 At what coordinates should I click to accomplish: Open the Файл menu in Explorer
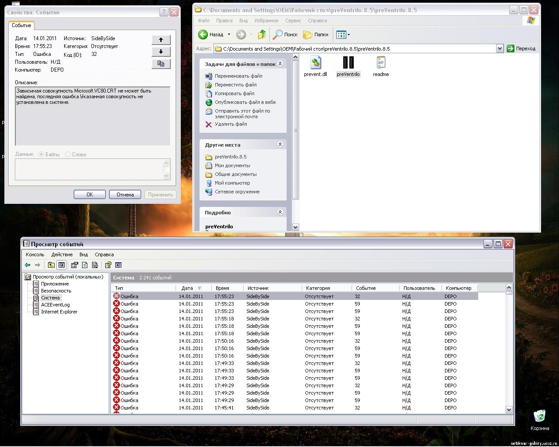(204, 21)
